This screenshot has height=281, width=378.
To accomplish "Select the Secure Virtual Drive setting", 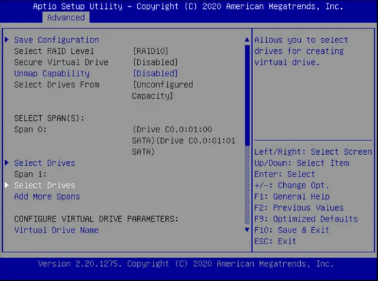I will [61, 62].
